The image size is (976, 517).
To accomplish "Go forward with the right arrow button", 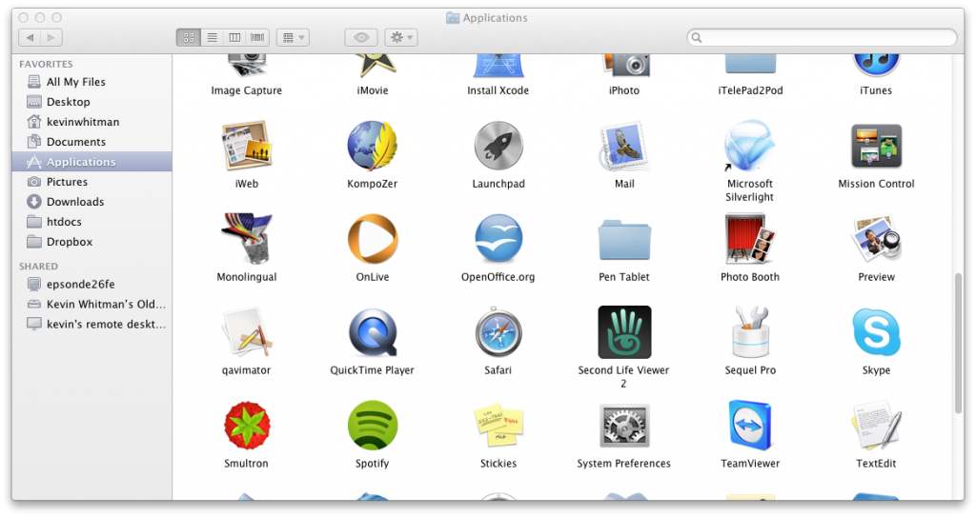I will 51,37.
